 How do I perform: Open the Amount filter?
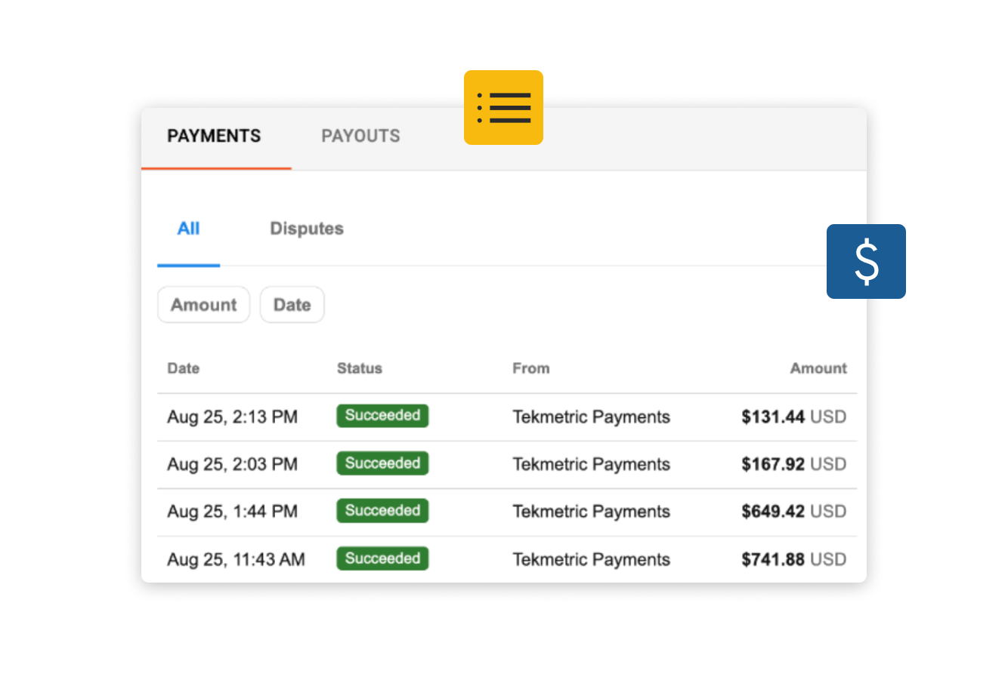point(203,305)
